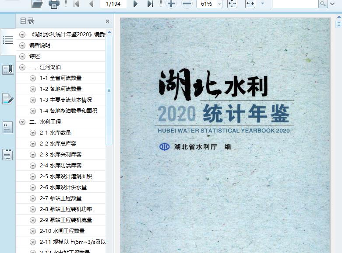Expand the 2-1 水库数量 arrow
This screenshot has width=342, height=253.
33,133
